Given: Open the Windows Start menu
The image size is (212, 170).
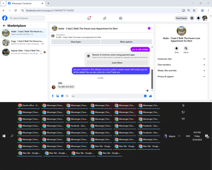Looking at the screenshot, I should (4, 136).
